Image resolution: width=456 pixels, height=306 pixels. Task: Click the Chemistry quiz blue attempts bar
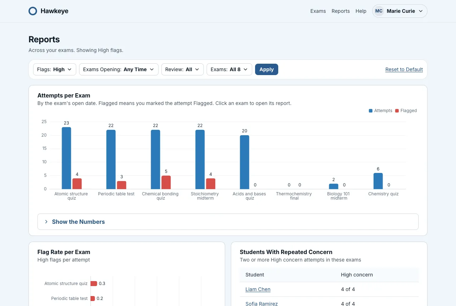378,181
